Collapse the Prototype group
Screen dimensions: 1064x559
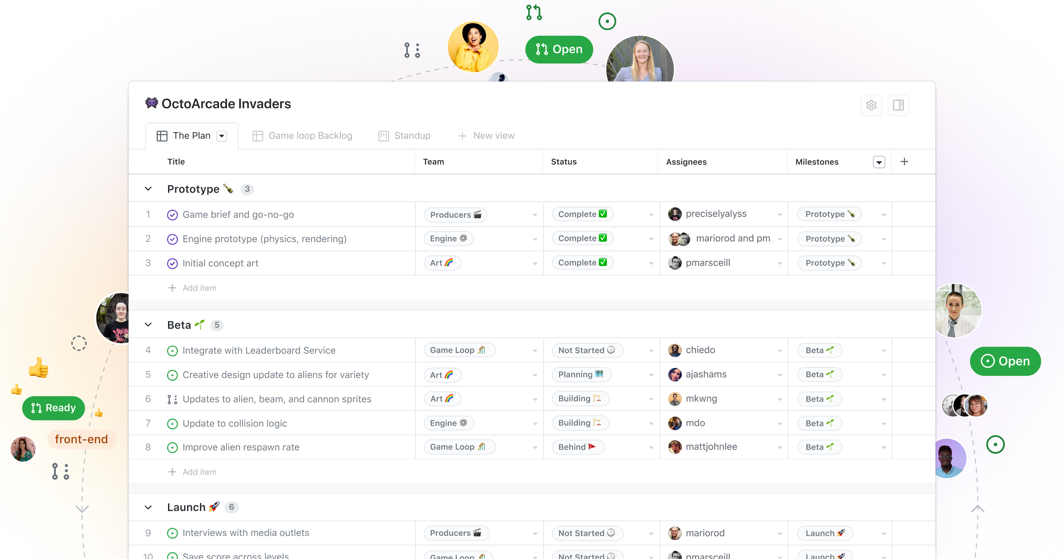(x=149, y=189)
